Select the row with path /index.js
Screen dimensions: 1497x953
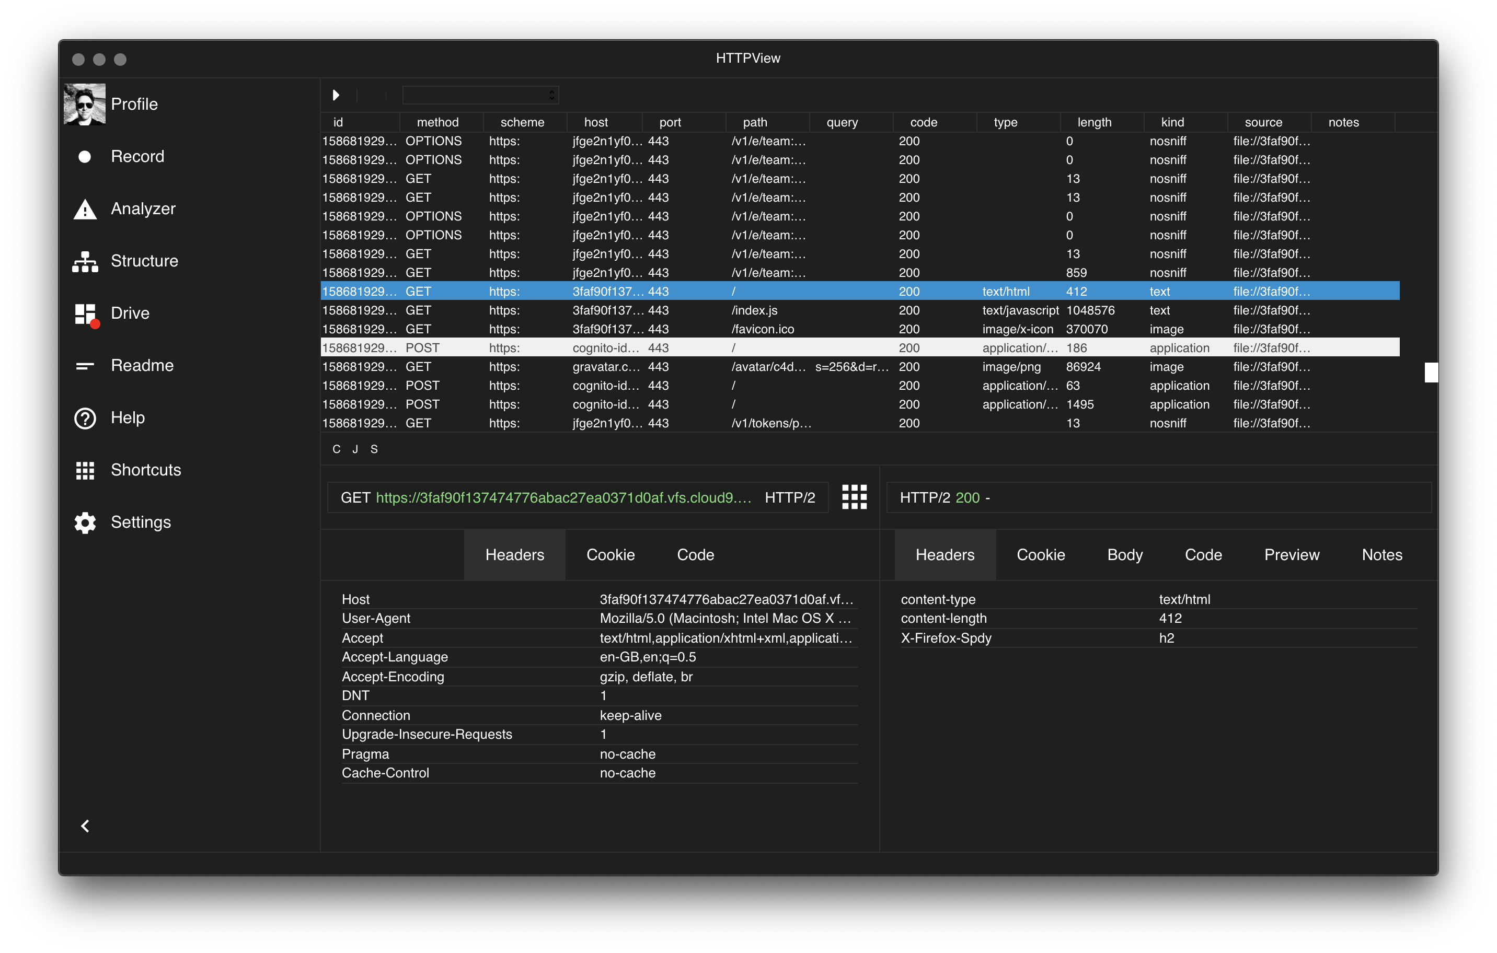pos(860,311)
